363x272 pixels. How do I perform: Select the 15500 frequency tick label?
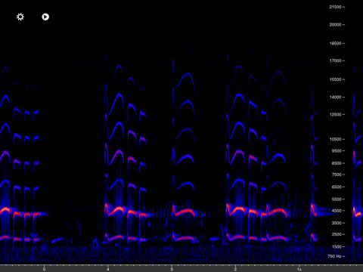tap(335, 79)
